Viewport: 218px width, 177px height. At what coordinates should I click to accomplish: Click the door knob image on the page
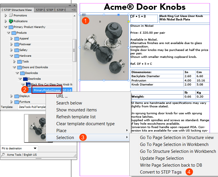104,47
